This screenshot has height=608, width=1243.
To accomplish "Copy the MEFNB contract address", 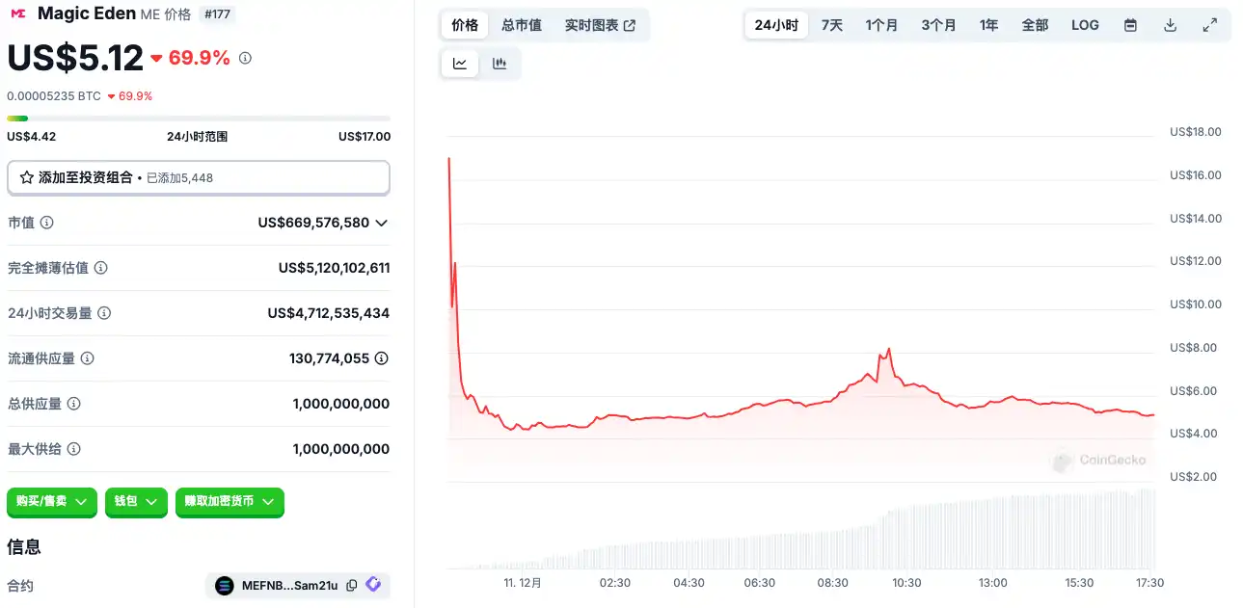I will pyautogui.click(x=352, y=585).
